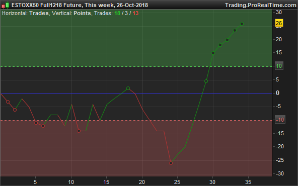
Task: Click the vertical axis label 15
Action: [x=279, y=53]
